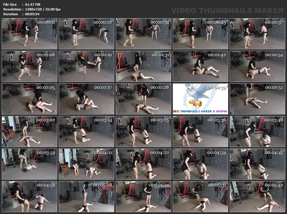The width and height of the screenshot is (287, 214).
Task: Open the frame at 00:04:45
Action: tap(257, 164)
